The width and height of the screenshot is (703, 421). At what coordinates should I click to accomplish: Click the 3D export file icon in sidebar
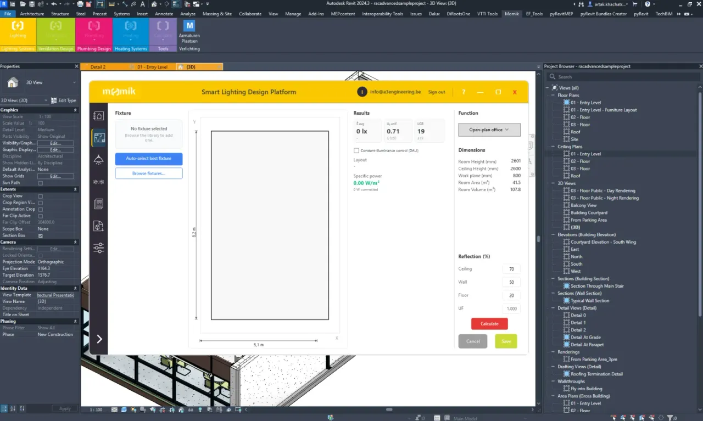[x=99, y=226]
